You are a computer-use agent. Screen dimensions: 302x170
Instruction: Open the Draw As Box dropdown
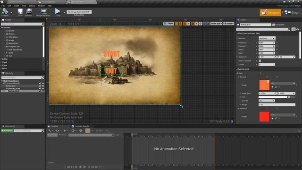(x=267, y=101)
